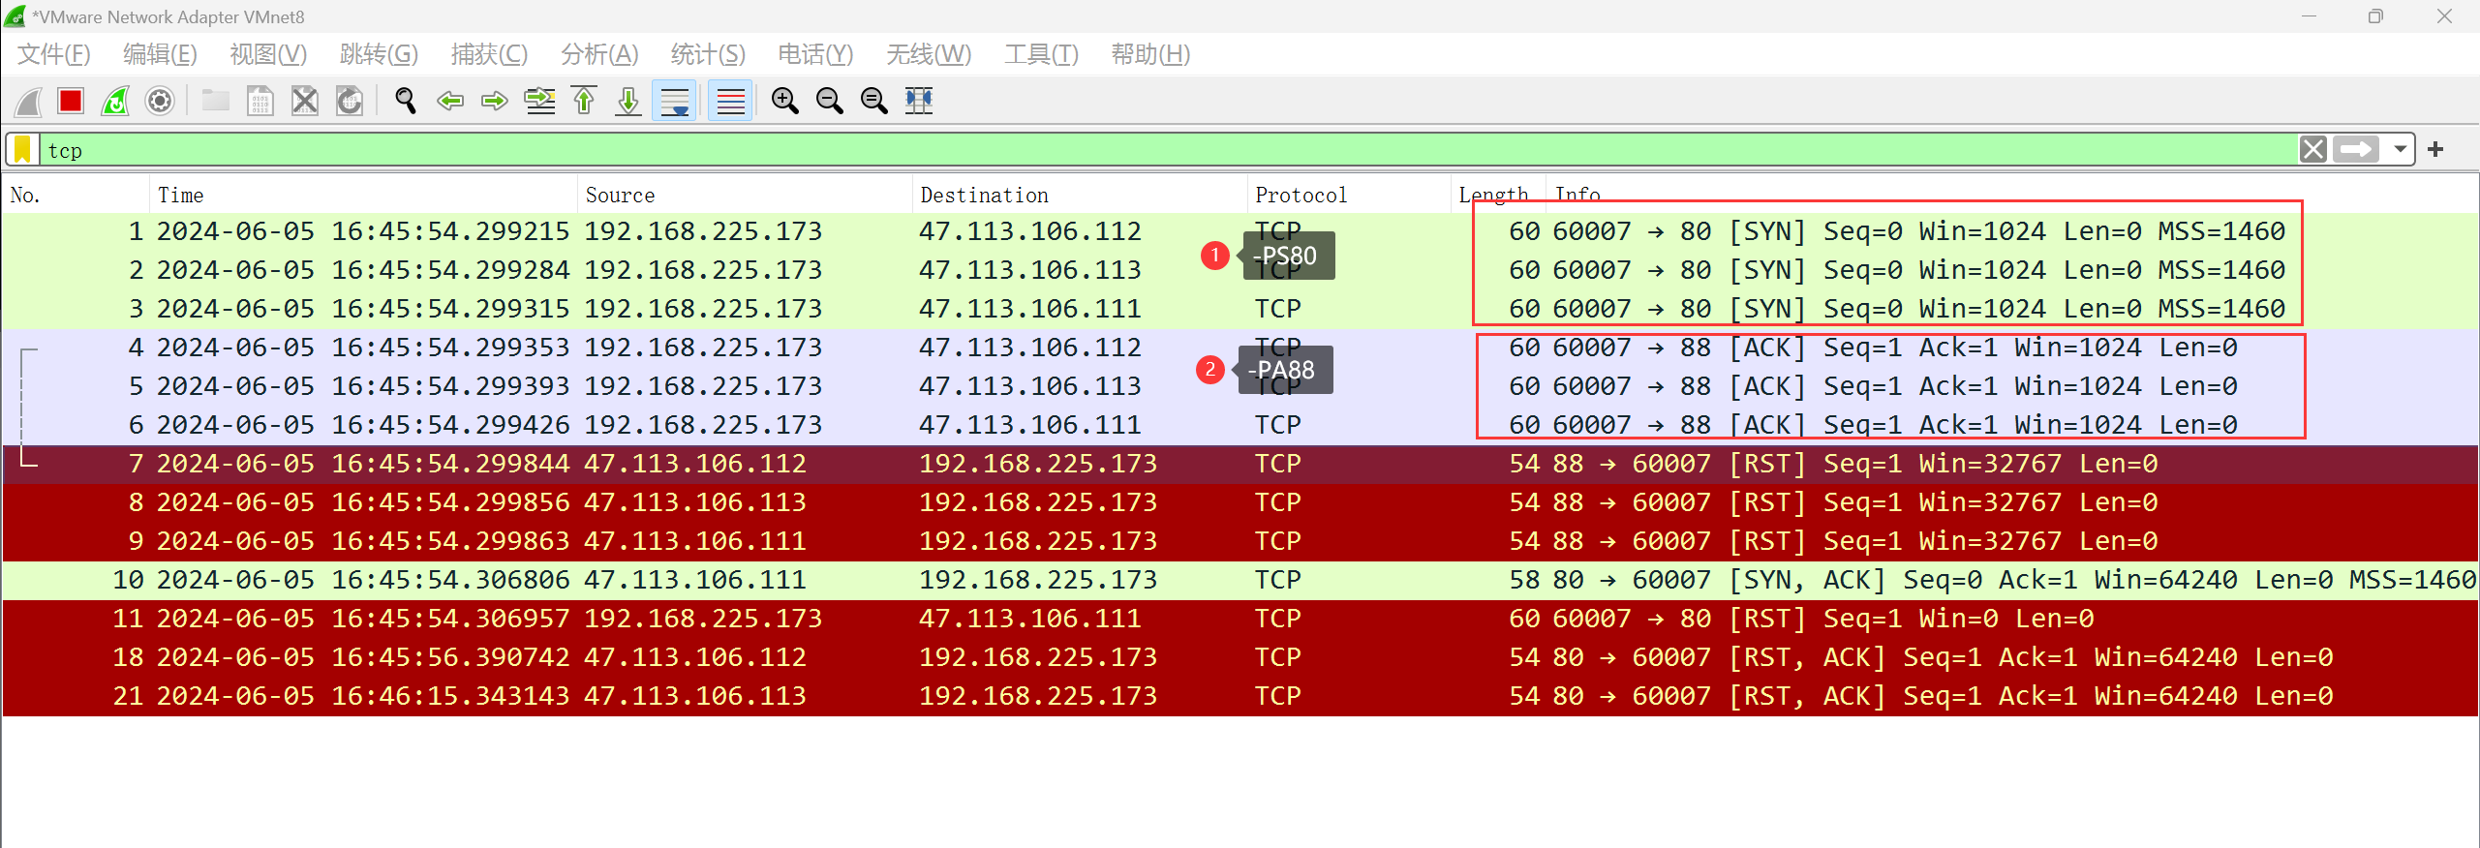The width and height of the screenshot is (2480, 848).
Task: Restore down the Wireshark window
Action: (2375, 16)
